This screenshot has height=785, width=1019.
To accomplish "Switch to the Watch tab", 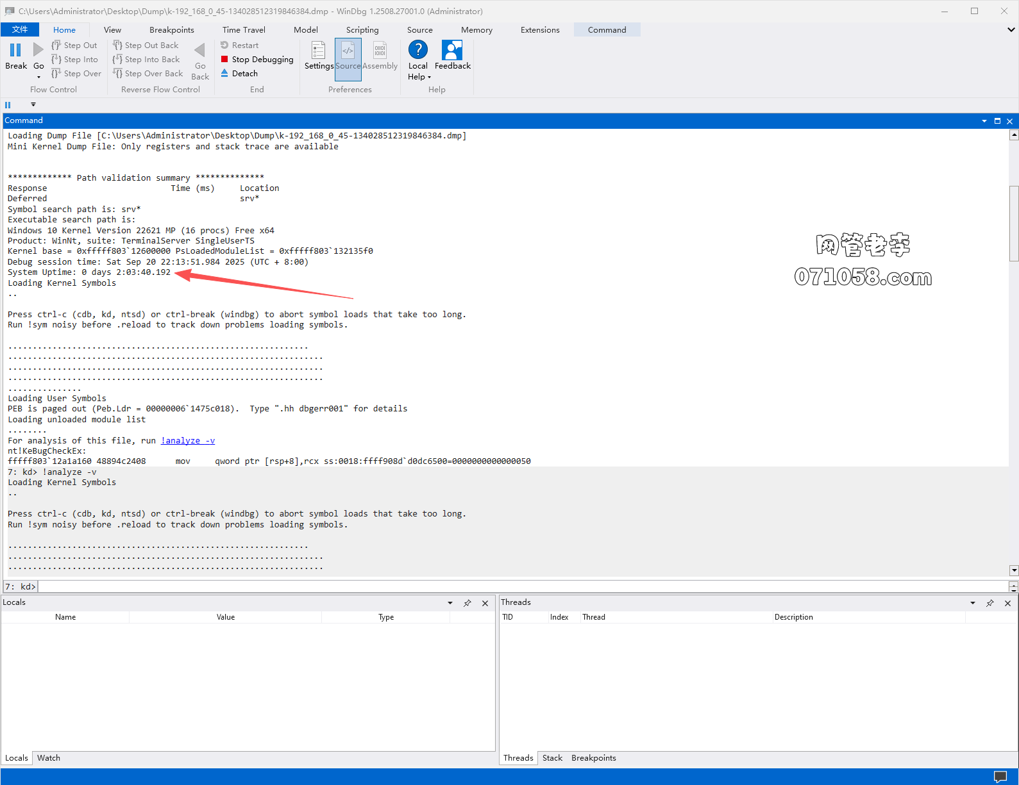I will tap(48, 758).
